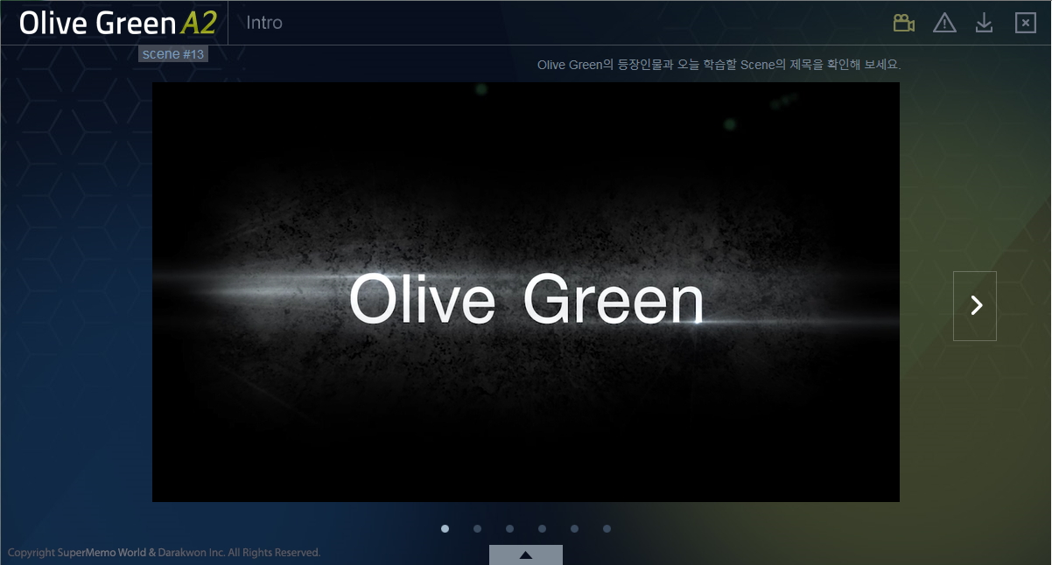The height and width of the screenshot is (565, 1052).
Task: Click the Olive Green logo text in header
Action: [97, 24]
